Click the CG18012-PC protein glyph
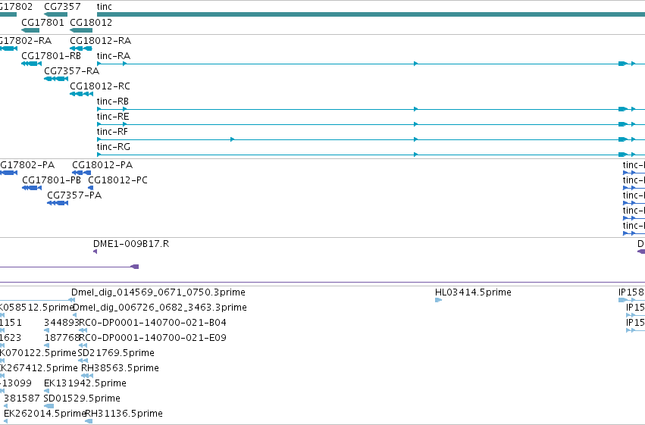The width and height of the screenshot is (645, 425). point(90,188)
